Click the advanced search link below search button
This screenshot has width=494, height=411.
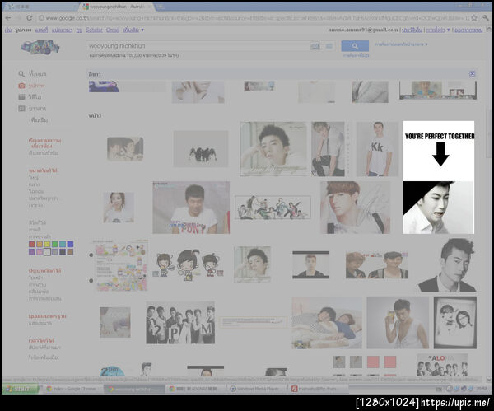click(x=356, y=55)
